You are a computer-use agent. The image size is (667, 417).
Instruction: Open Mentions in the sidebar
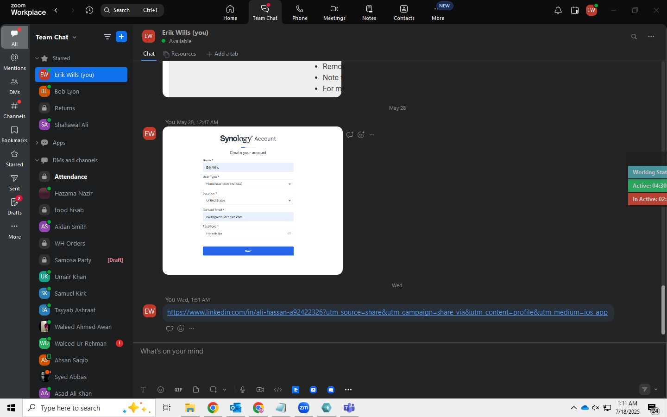coord(14,62)
